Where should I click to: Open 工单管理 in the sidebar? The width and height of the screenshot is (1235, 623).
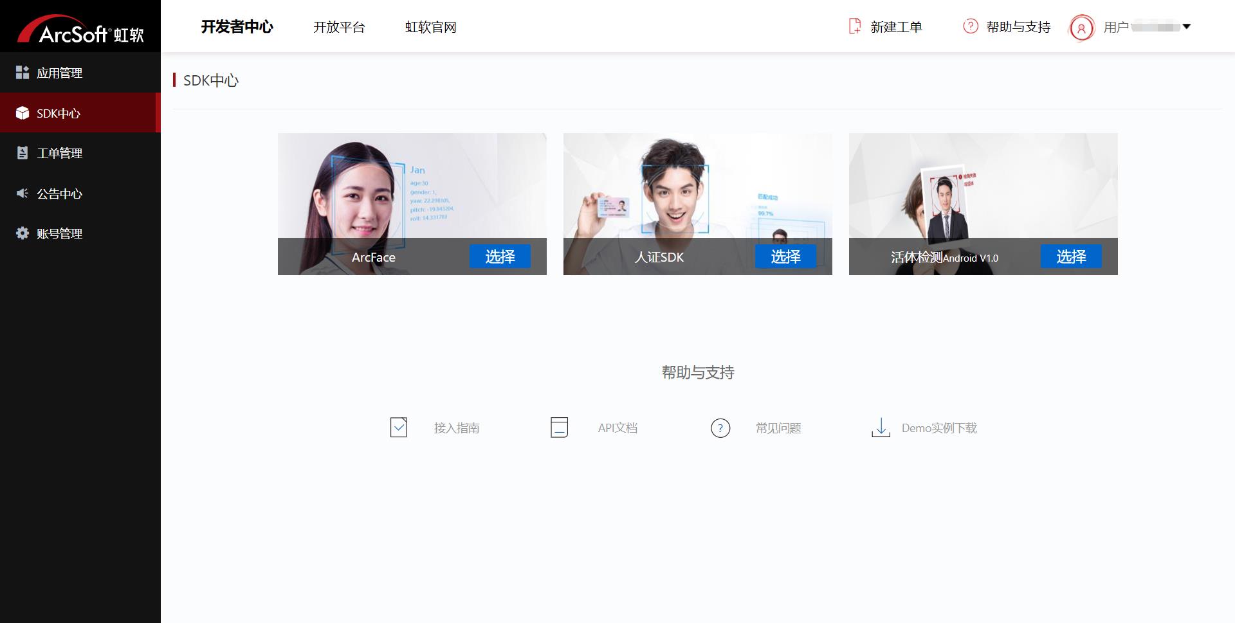[80, 153]
